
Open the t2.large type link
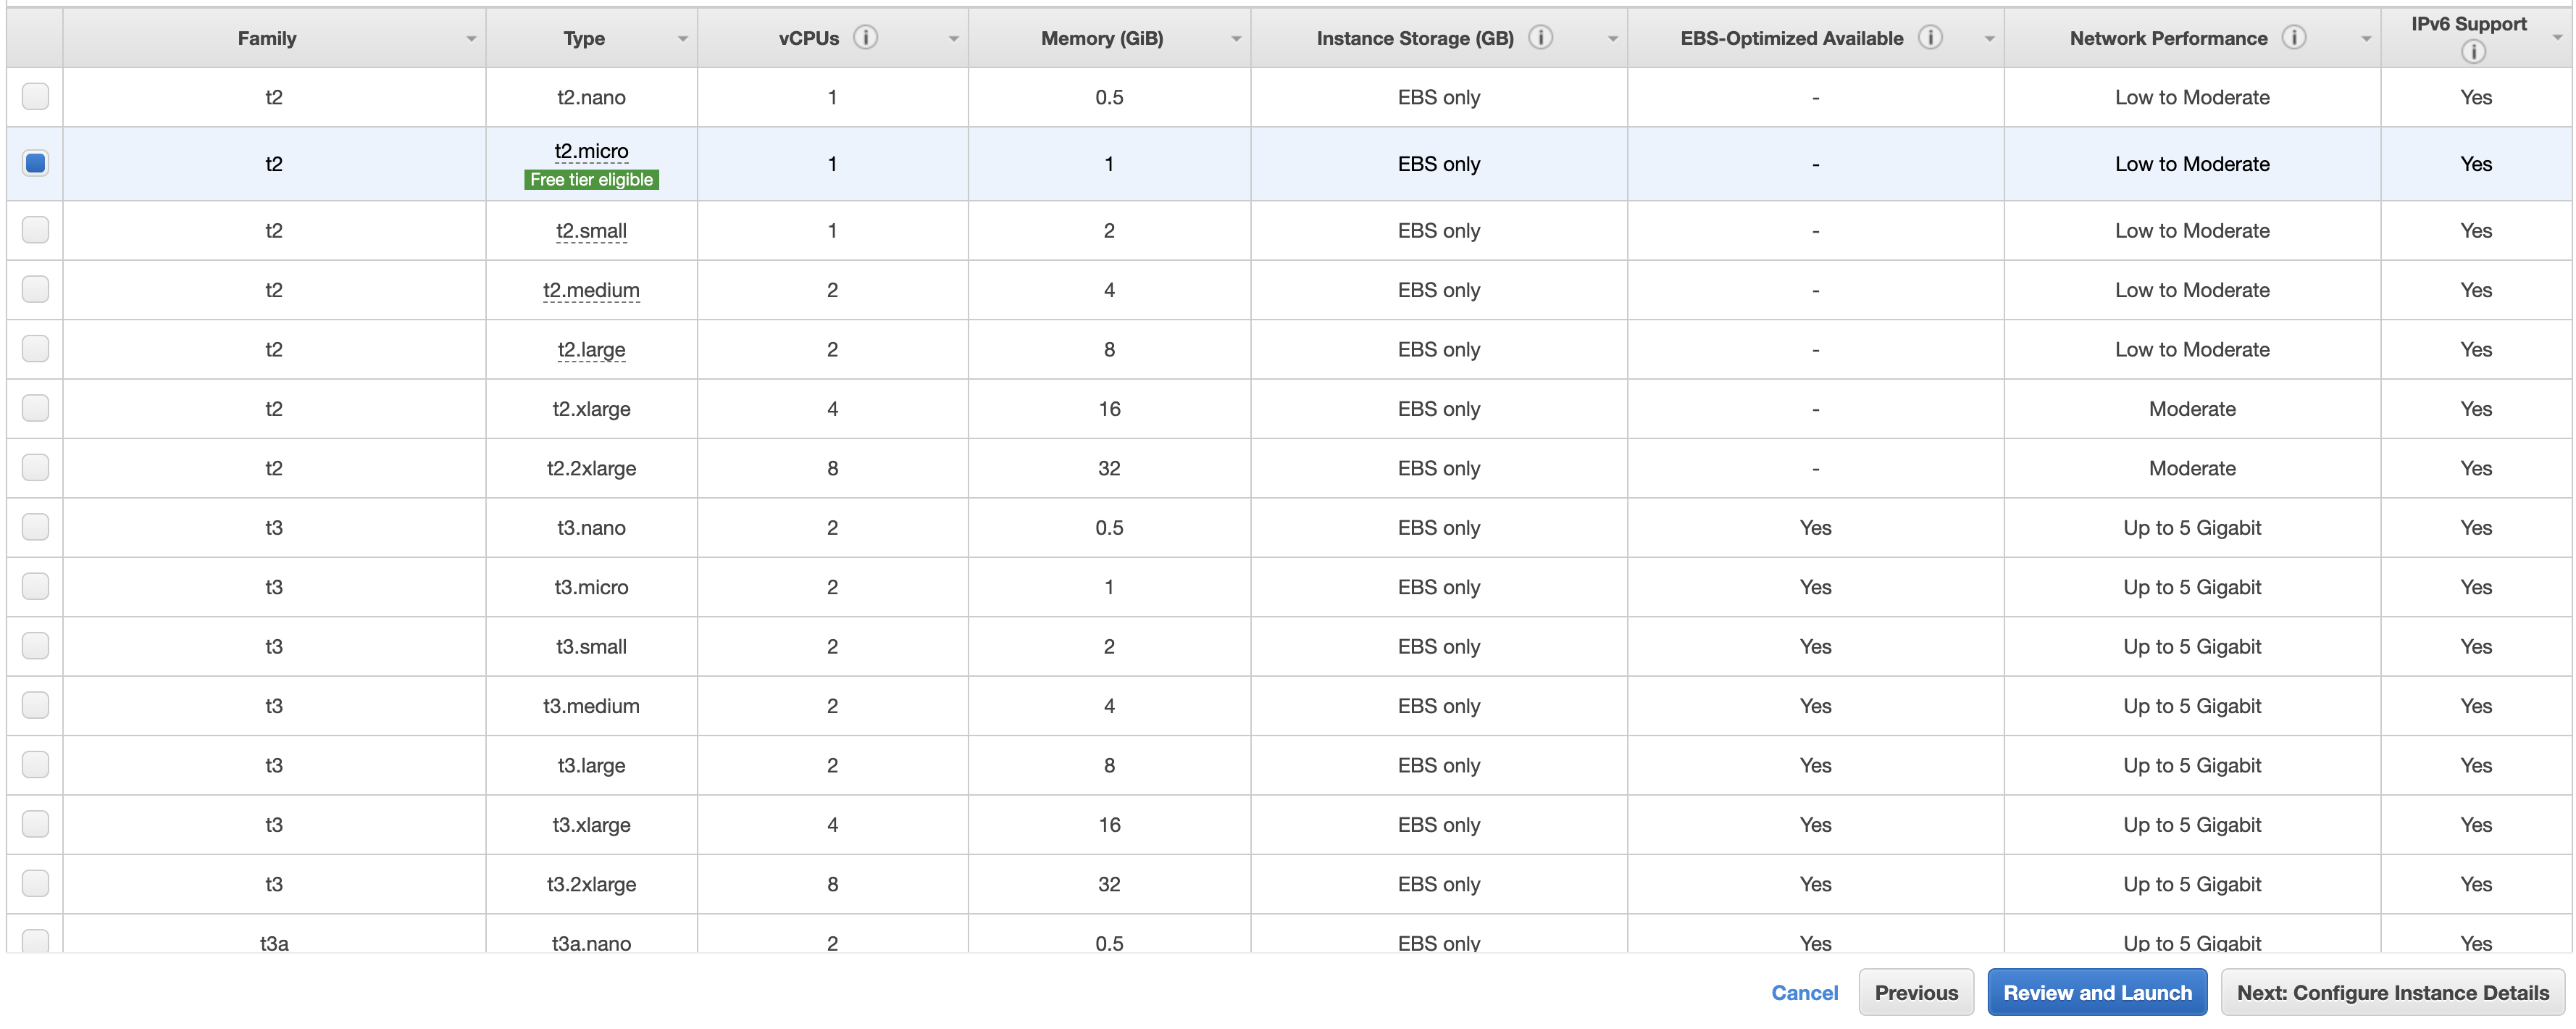tap(591, 349)
